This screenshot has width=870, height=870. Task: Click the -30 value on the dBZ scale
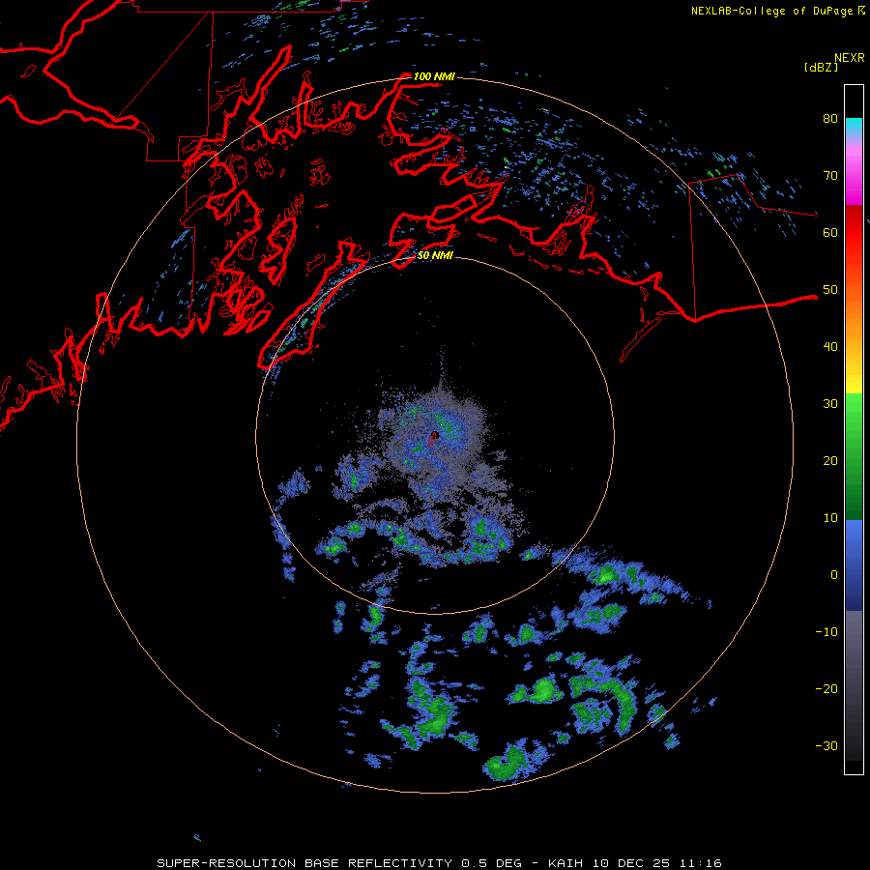click(x=826, y=745)
